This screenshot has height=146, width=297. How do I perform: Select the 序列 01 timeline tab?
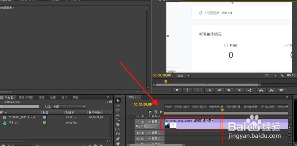[x=133, y=97]
